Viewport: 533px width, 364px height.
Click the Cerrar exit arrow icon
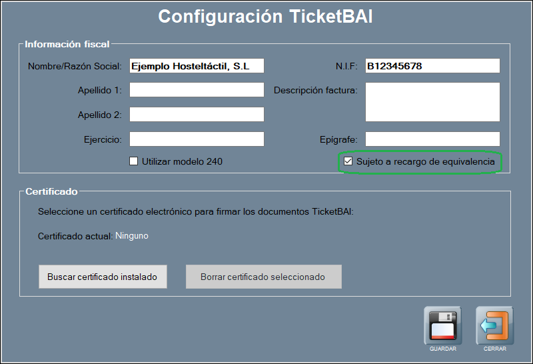click(x=494, y=325)
